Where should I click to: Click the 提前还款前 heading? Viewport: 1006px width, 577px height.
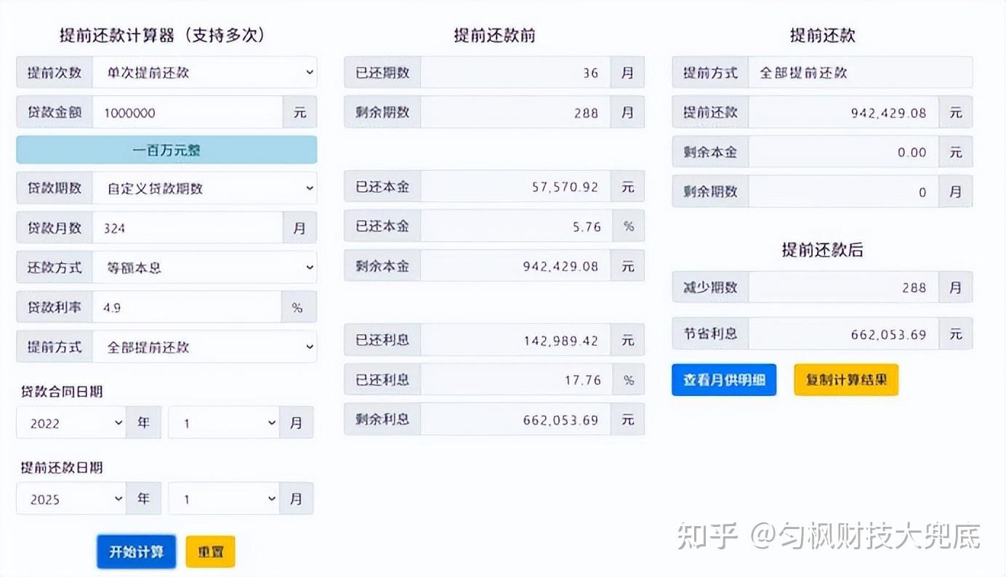(x=494, y=35)
